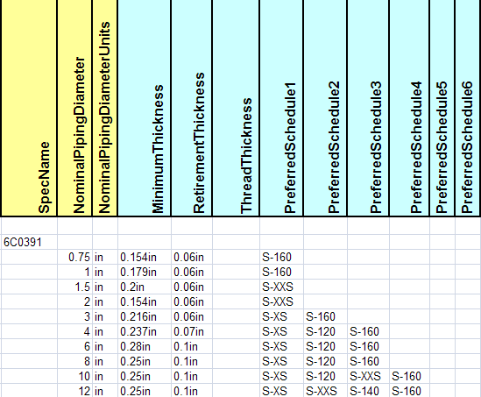481x397 pixels.
Task: Select the 0.179in minimum thickness cell
Action: coord(145,272)
